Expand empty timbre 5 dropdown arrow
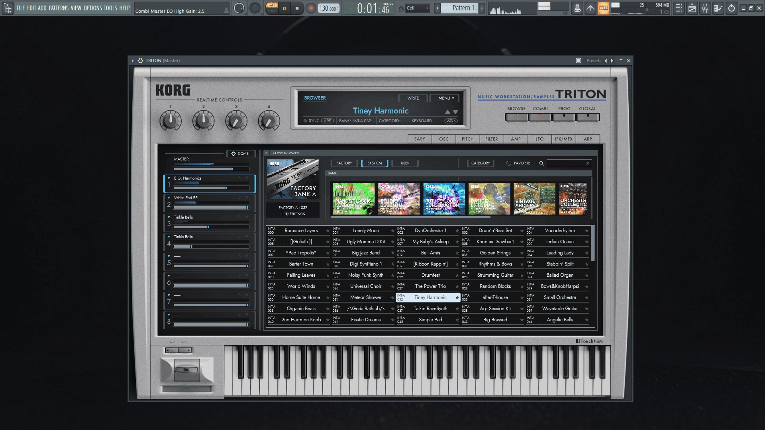 coord(169,256)
